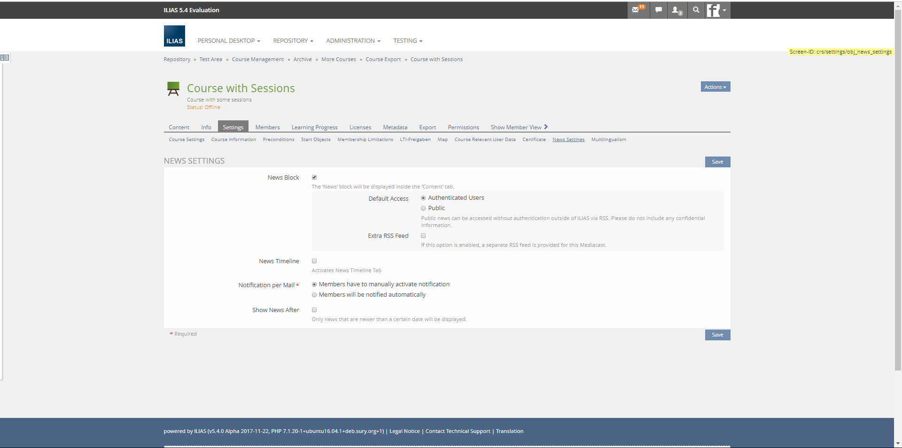The width and height of the screenshot is (902, 448).
Task: Toggle the left tree panel icon
Action: [x=5, y=57]
